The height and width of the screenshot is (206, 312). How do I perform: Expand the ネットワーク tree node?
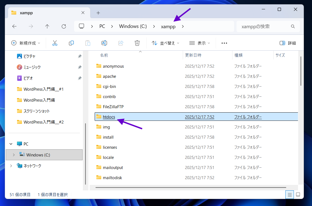click(x=11, y=166)
